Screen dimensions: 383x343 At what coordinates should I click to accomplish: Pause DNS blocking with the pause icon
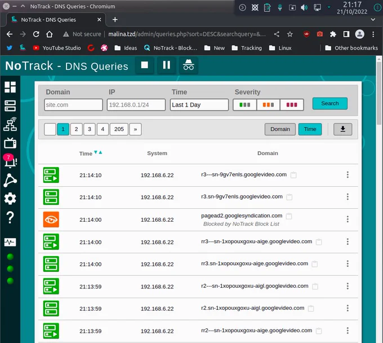(167, 65)
